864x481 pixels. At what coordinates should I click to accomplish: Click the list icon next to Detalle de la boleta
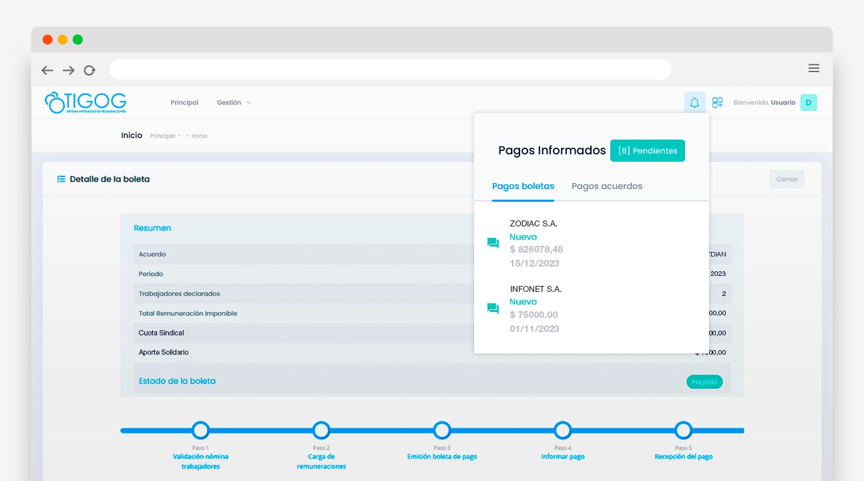click(61, 179)
